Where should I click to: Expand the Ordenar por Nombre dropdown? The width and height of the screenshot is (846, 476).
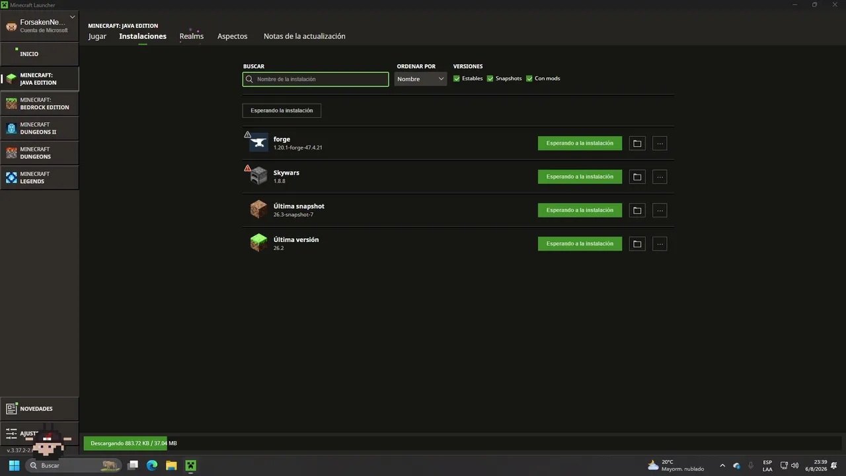pos(421,79)
